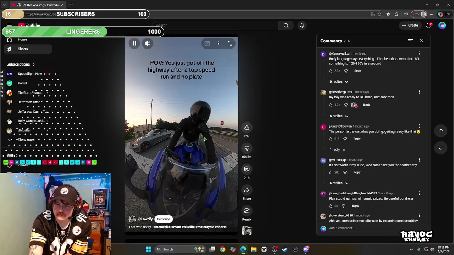454x255 pixels.
Task: Open the Short's three-dot options menu
Action: pyautogui.click(x=218, y=44)
